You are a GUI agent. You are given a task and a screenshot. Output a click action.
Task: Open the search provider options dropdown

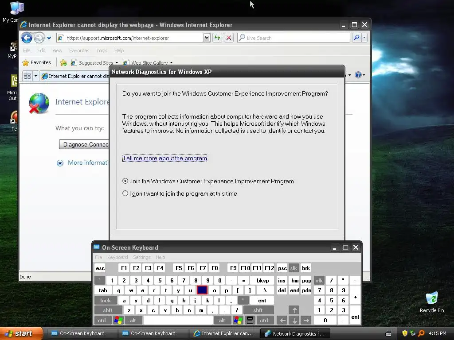364,38
